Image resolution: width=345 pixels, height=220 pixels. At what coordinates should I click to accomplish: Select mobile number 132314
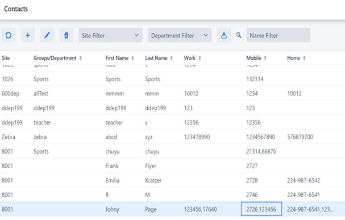(255, 79)
